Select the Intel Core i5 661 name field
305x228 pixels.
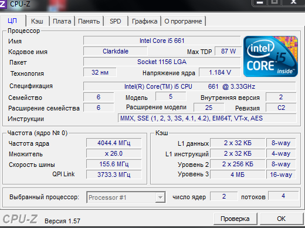(x=162, y=41)
